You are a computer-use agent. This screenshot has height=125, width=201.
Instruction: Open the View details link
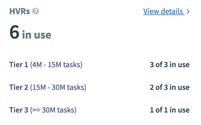pyautogui.click(x=163, y=11)
